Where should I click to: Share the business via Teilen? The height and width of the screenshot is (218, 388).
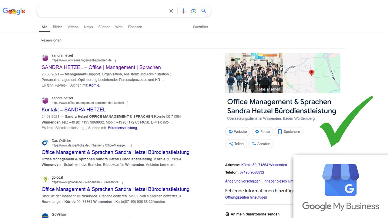tap(236, 144)
